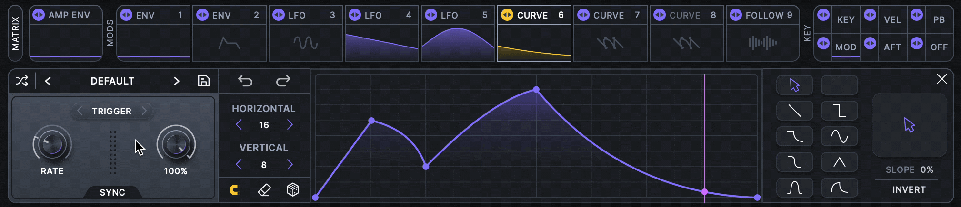Click the 100% depth knob
This screenshot has width=961, height=207.
176,144
